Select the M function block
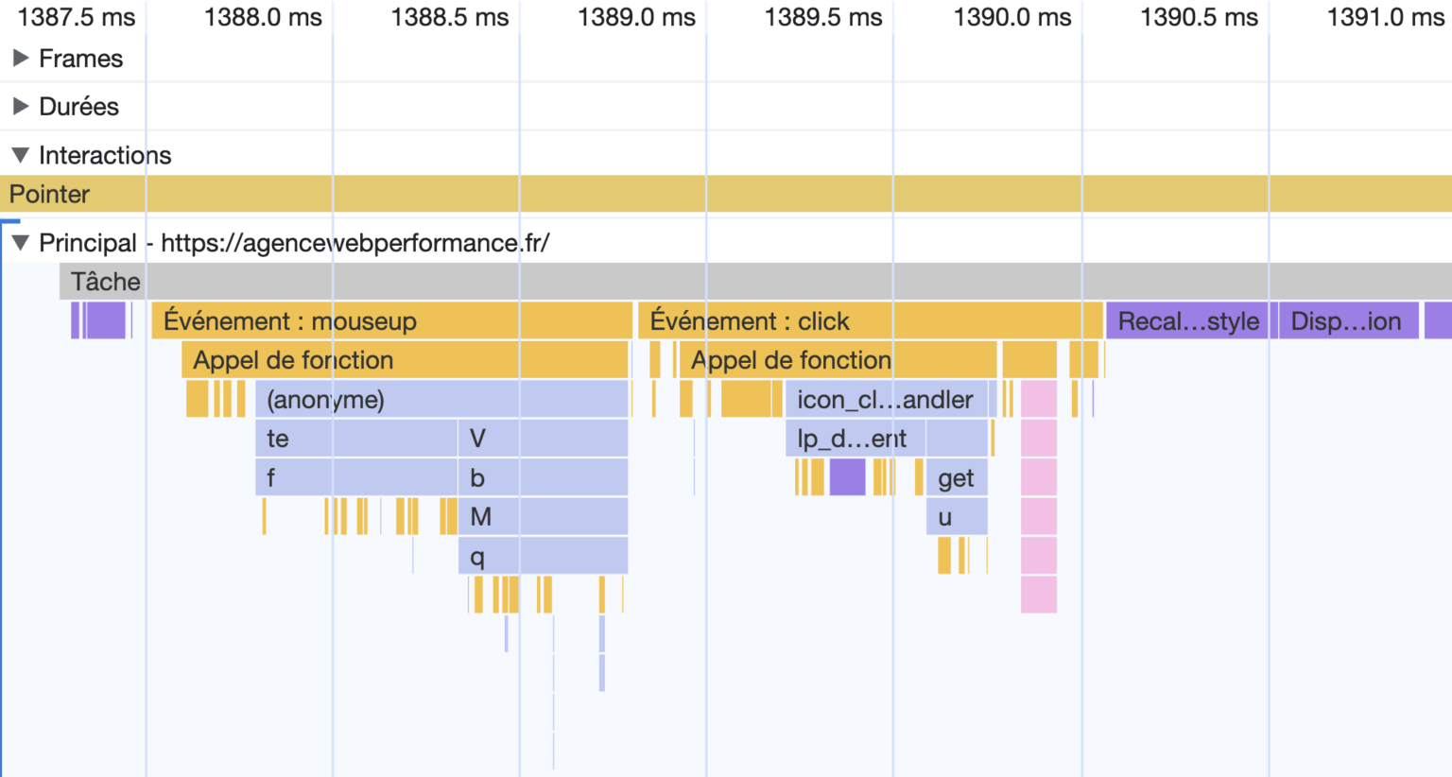The height and width of the screenshot is (777, 1452). coord(544,517)
